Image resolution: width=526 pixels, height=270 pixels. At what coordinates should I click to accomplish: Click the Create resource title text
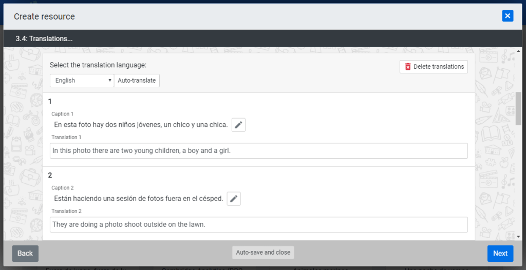click(44, 16)
